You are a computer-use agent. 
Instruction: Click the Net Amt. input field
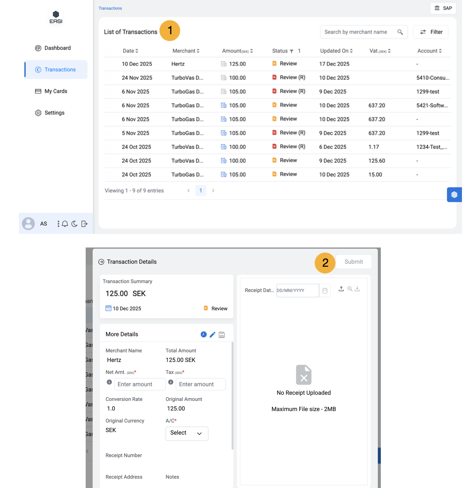(140, 384)
